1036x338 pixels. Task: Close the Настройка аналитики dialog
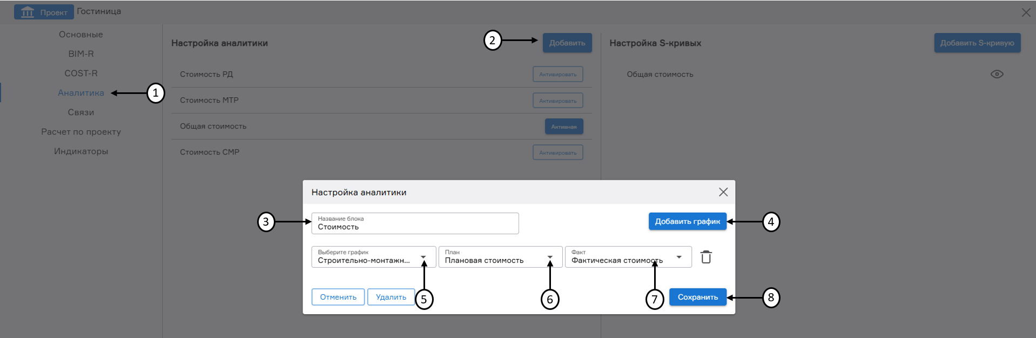(723, 192)
